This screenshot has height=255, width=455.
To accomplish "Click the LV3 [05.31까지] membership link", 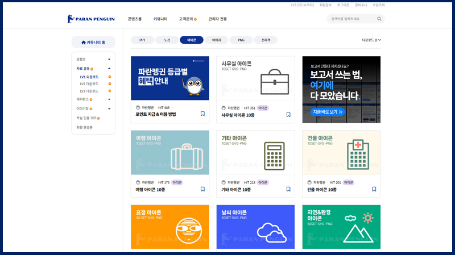I will click(x=303, y=5).
